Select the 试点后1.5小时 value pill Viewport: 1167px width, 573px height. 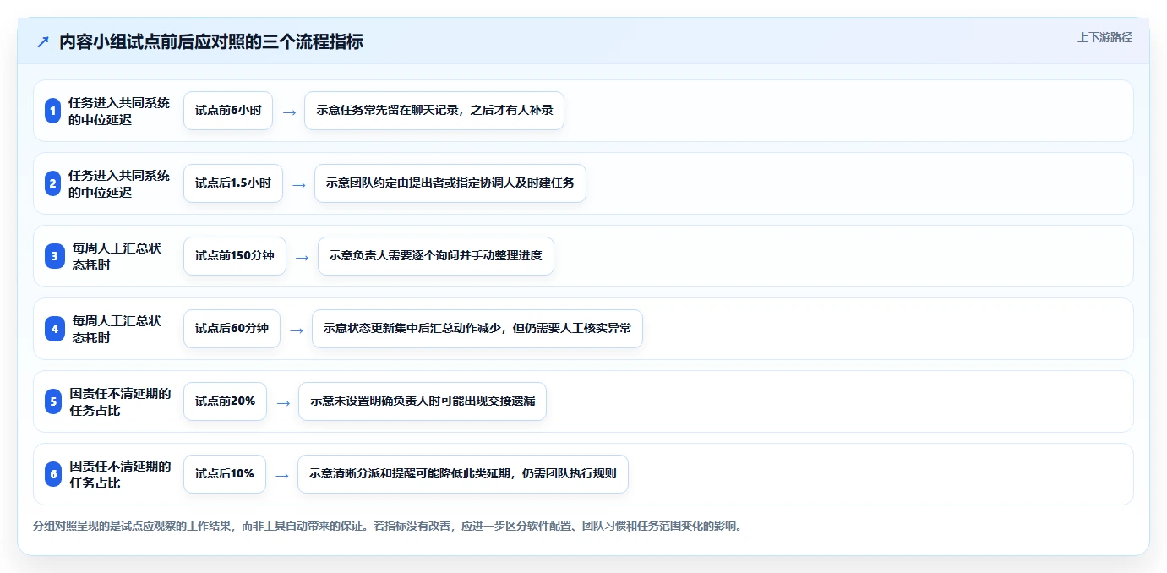[x=233, y=183]
